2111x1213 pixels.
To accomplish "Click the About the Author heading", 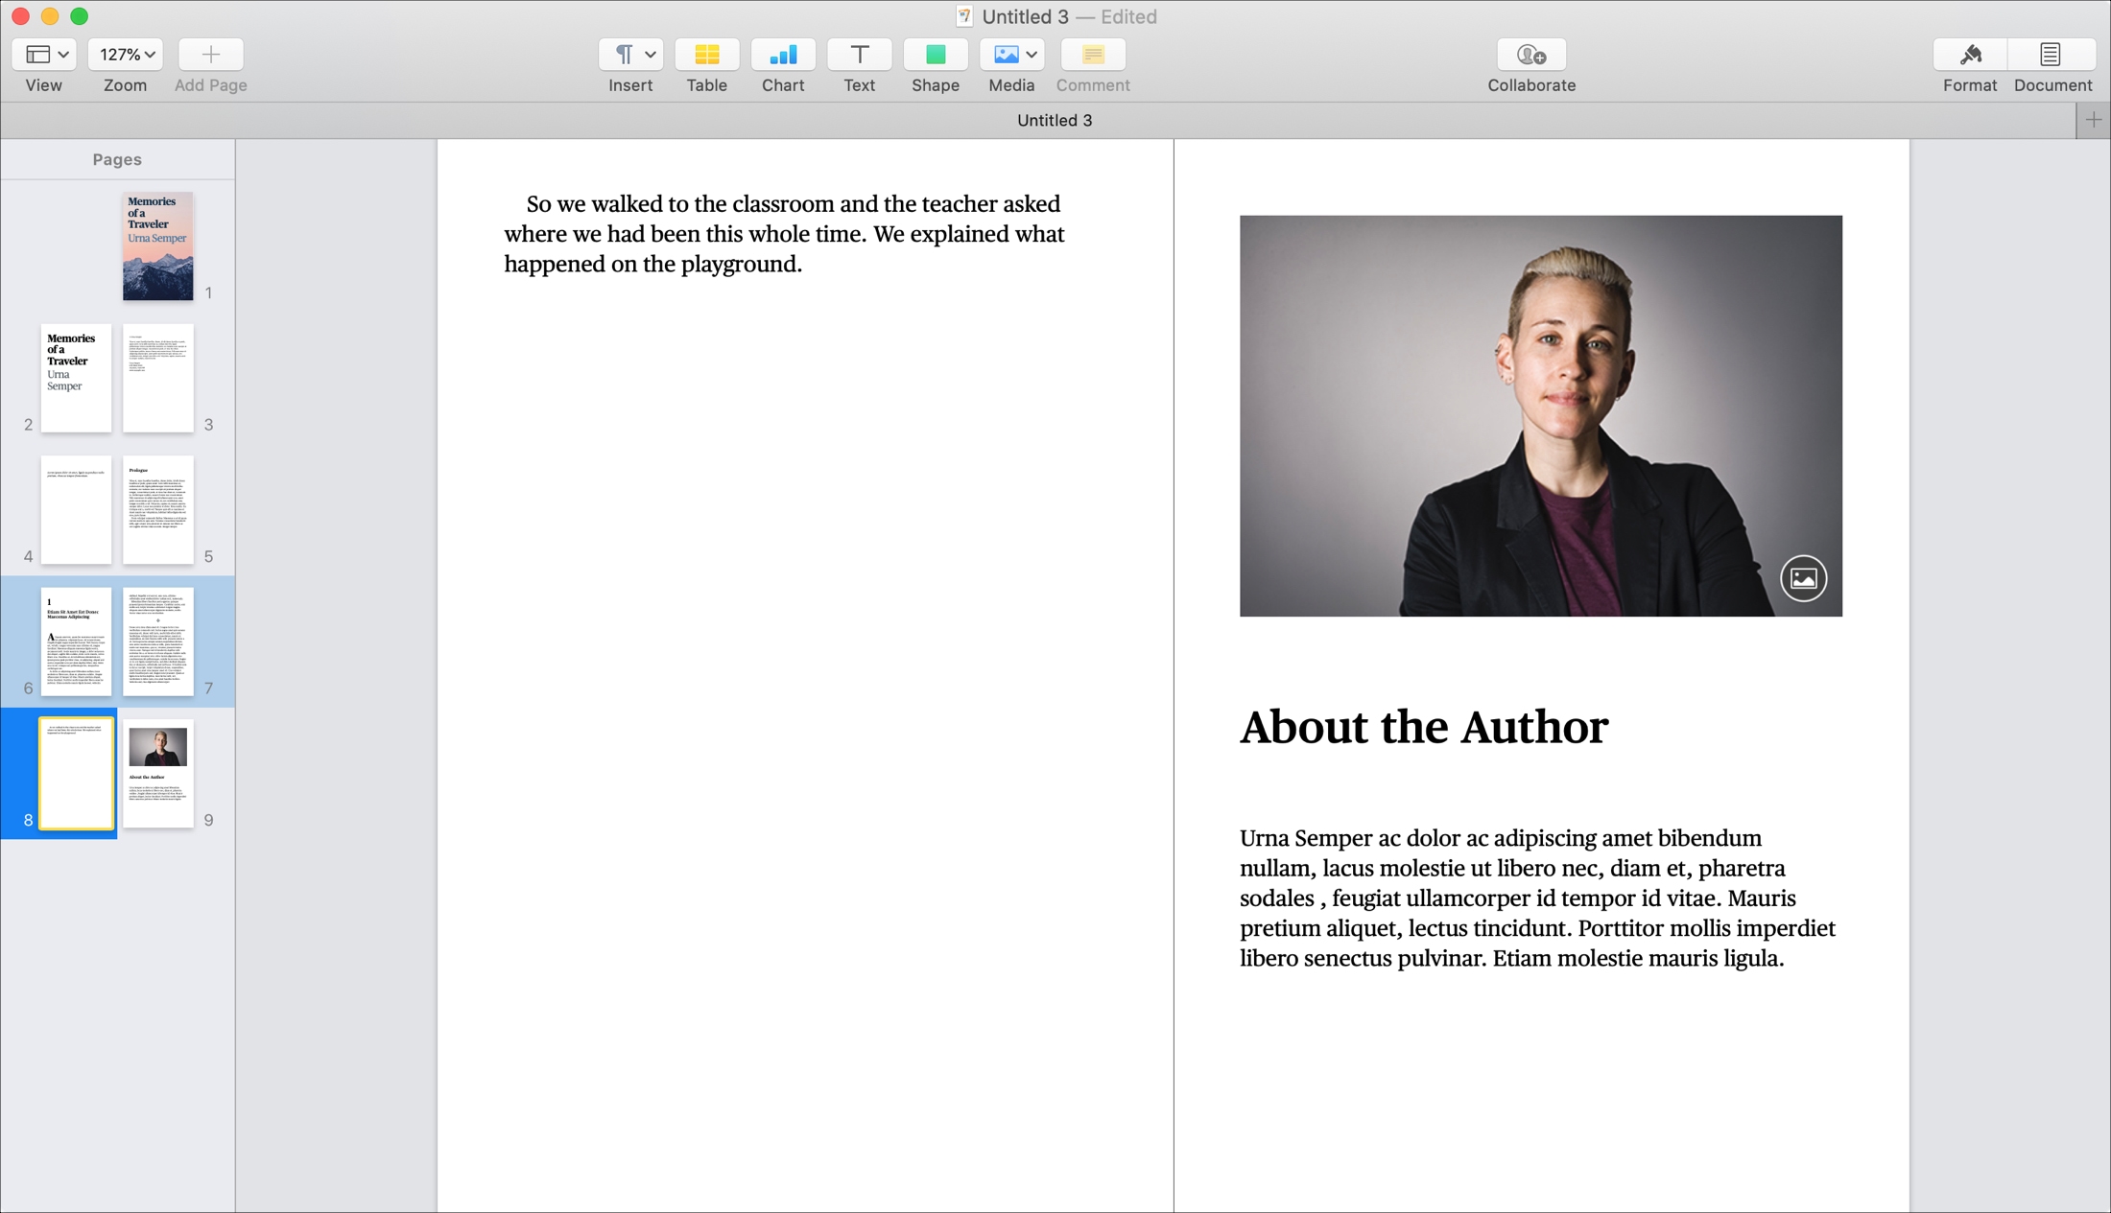I will pyautogui.click(x=1424, y=727).
